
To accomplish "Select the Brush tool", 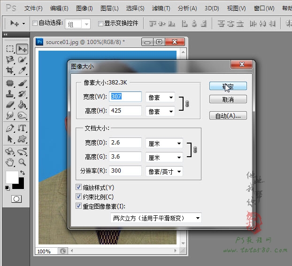I will (22, 83).
